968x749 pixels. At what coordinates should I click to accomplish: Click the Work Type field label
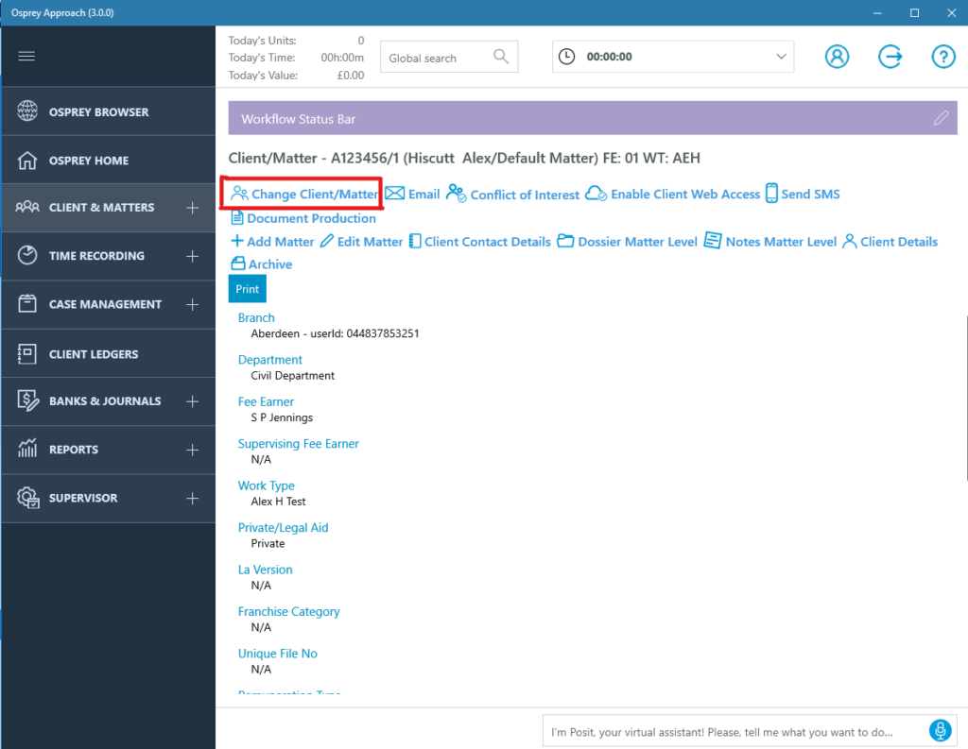[x=266, y=485]
